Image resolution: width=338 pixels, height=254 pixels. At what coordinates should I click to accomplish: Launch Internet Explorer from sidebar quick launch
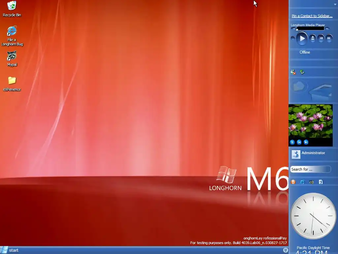[302, 182]
